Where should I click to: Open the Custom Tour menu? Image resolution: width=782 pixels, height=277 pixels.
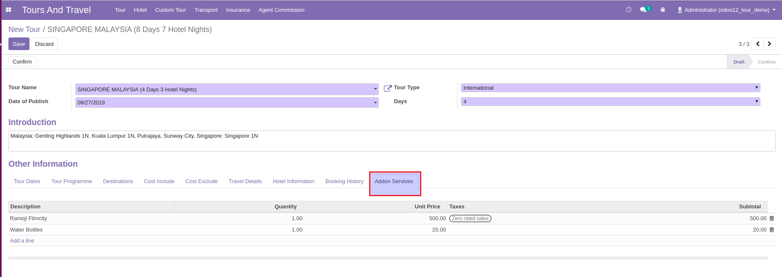coord(170,10)
